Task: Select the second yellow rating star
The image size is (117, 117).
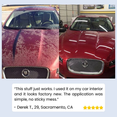Action: click(89, 108)
